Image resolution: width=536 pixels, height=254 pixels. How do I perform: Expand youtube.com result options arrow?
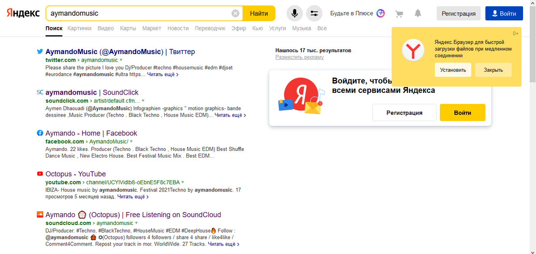click(183, 182)
